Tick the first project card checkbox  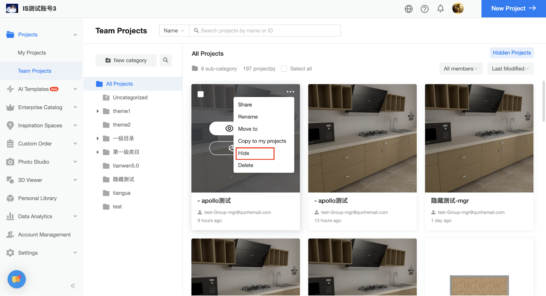(201, 94)
